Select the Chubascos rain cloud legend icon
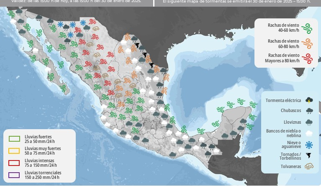The width and height of the screenshot is (321, 186). tap(309, 111)
